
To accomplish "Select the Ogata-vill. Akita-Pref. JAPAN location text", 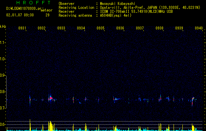I will [150, 8].
